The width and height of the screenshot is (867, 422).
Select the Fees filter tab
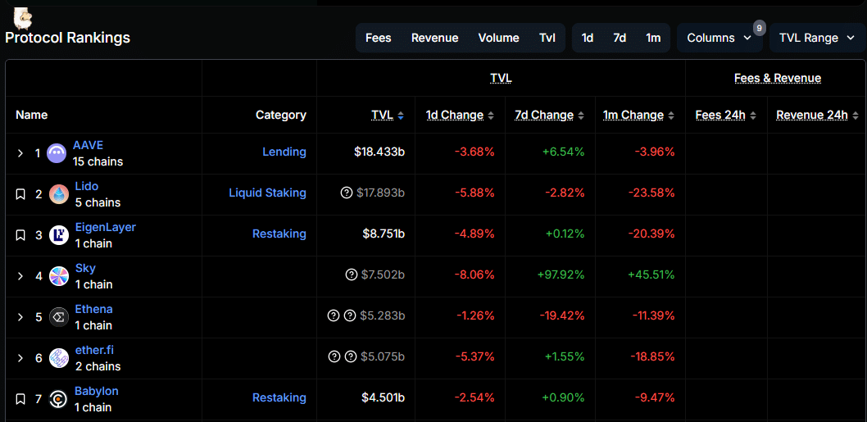378,38
